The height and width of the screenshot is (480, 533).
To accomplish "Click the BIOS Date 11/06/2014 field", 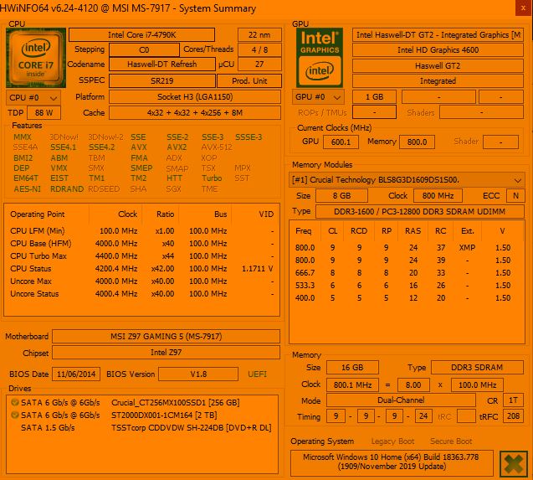I will click(x=76, y=374).
